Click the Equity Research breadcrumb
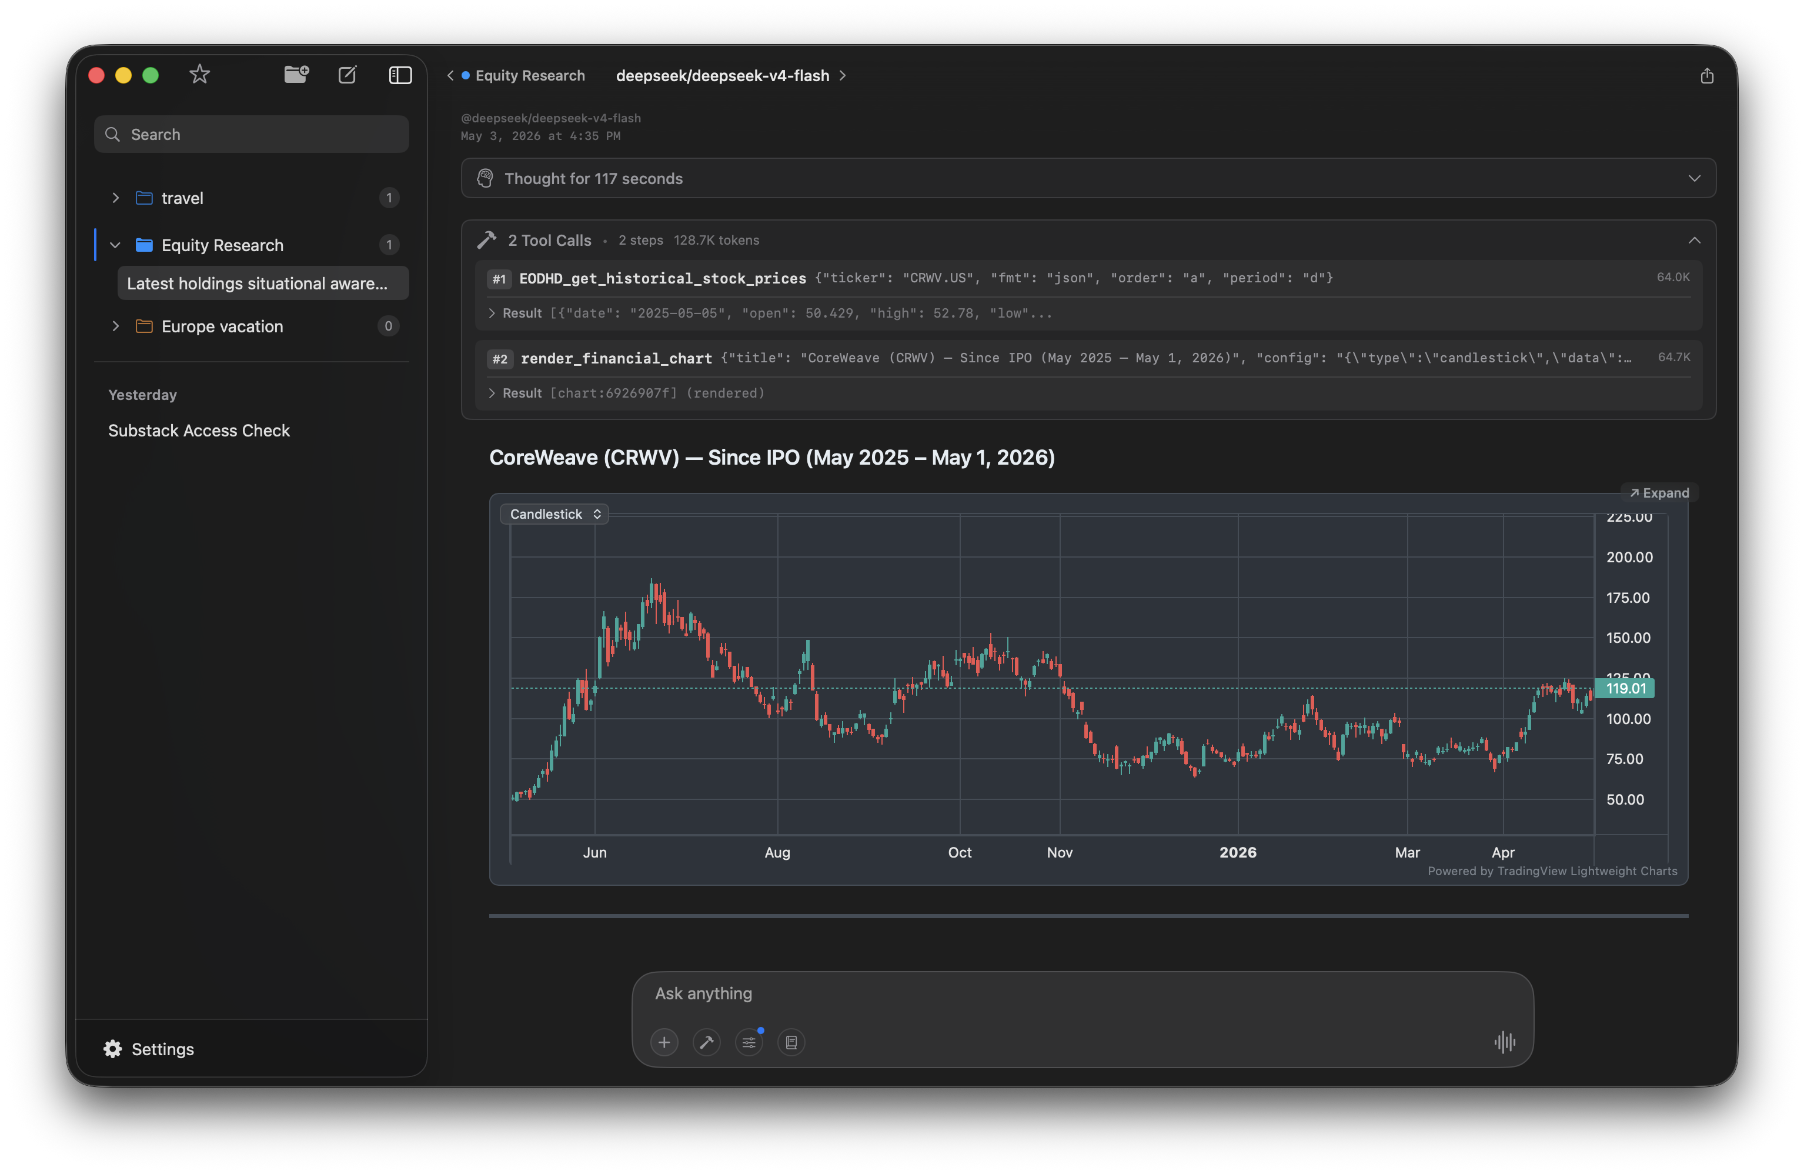The height and width of the screenshot is (1174, 1804). point(530,75)
